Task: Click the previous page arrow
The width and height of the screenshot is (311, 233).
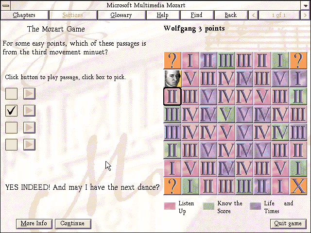Action: coord(253,15)
